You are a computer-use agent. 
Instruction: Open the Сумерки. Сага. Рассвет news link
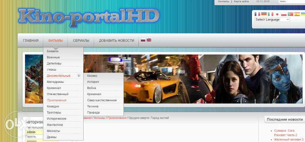tap(285, 133)
